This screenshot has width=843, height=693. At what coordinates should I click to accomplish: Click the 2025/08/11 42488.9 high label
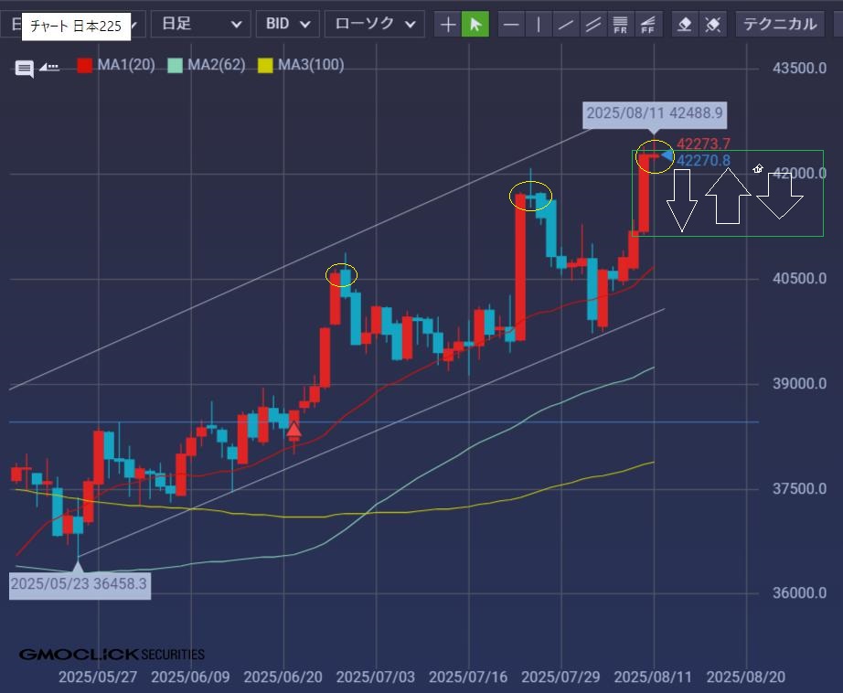[x=655, y=113]
